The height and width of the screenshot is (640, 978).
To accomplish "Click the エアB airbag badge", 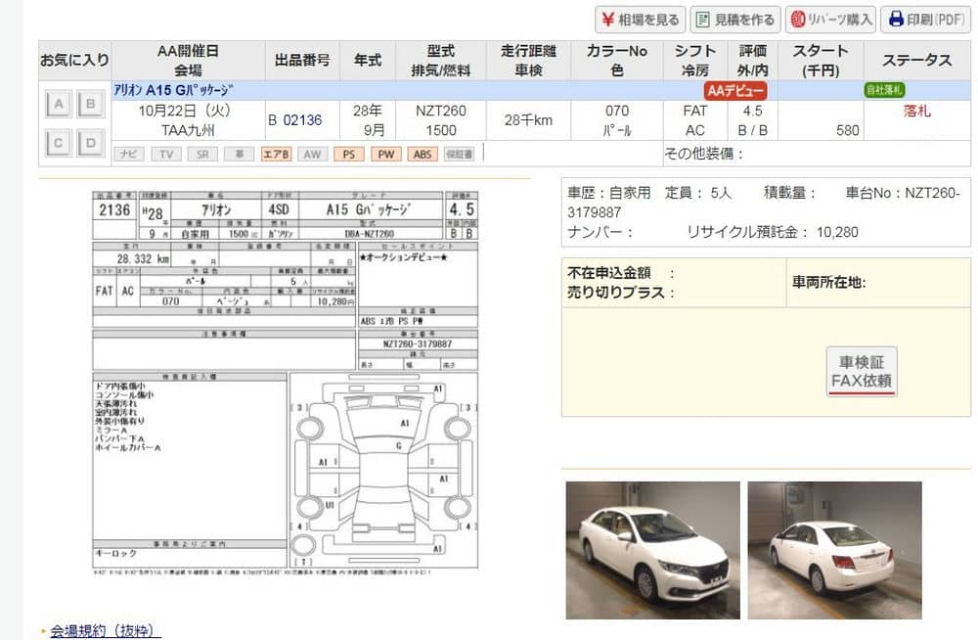I will pyautogui.click(x=276, y=155).
